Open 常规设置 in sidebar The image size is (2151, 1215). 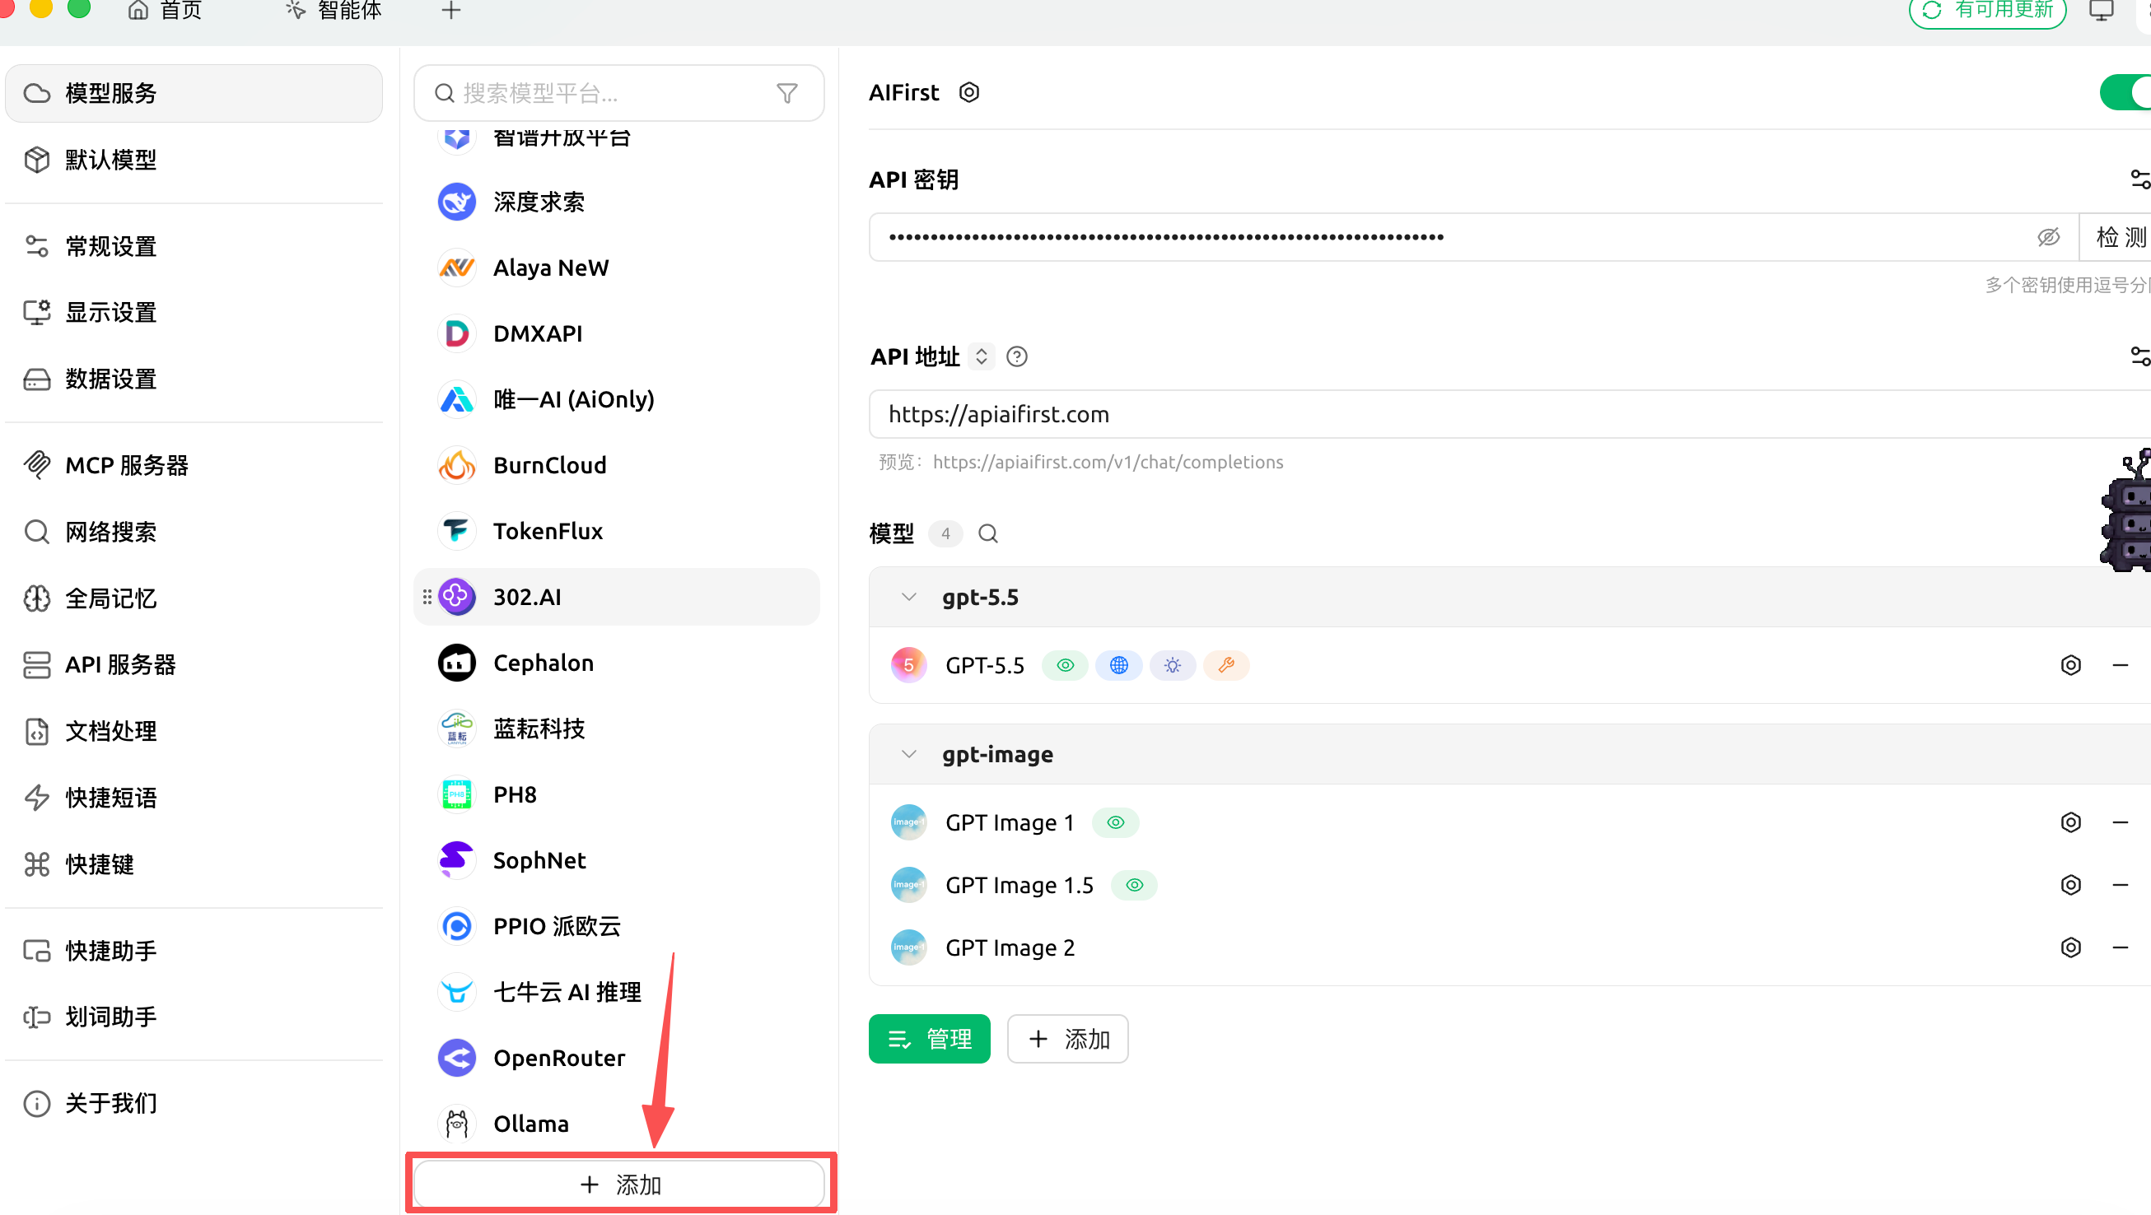click(194, 247)
